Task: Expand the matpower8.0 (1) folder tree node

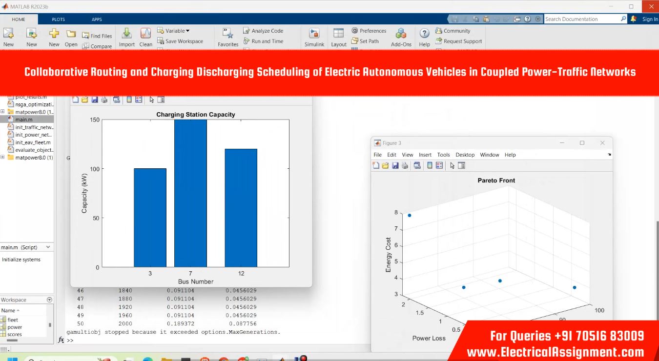Action: tap(2, 158)
